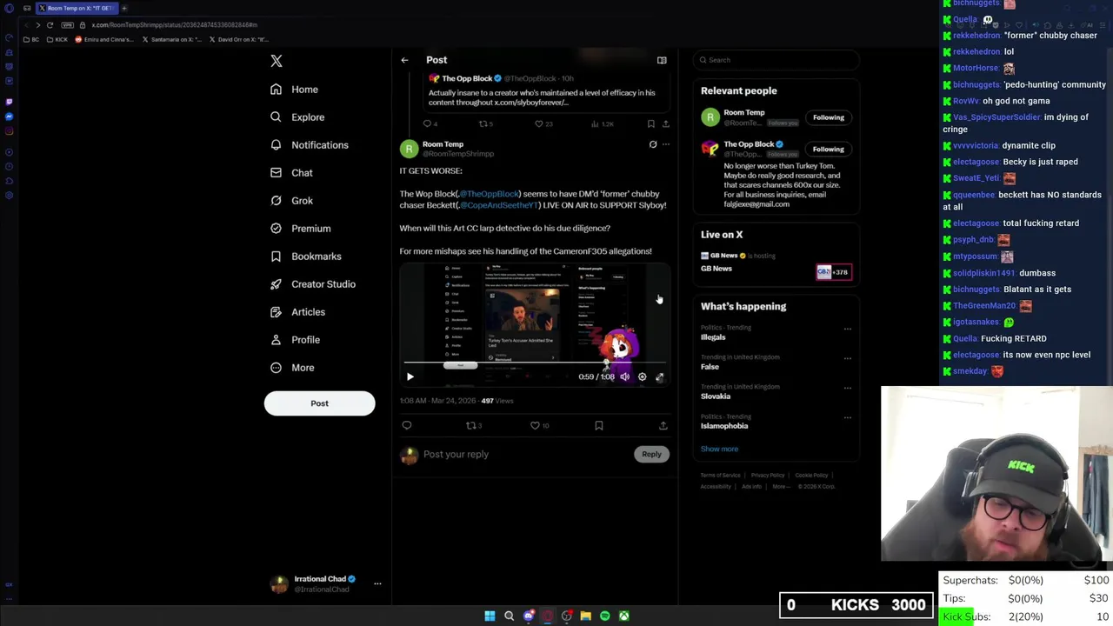The image size is (1113, 626).
Task: Open Explore from the sidebar
Action: pos(297,117)
